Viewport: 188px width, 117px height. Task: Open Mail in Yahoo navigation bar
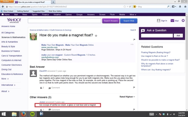point(16,14)
